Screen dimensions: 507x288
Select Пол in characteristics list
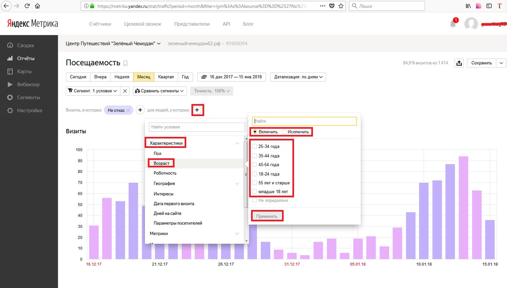pos(157,153)
